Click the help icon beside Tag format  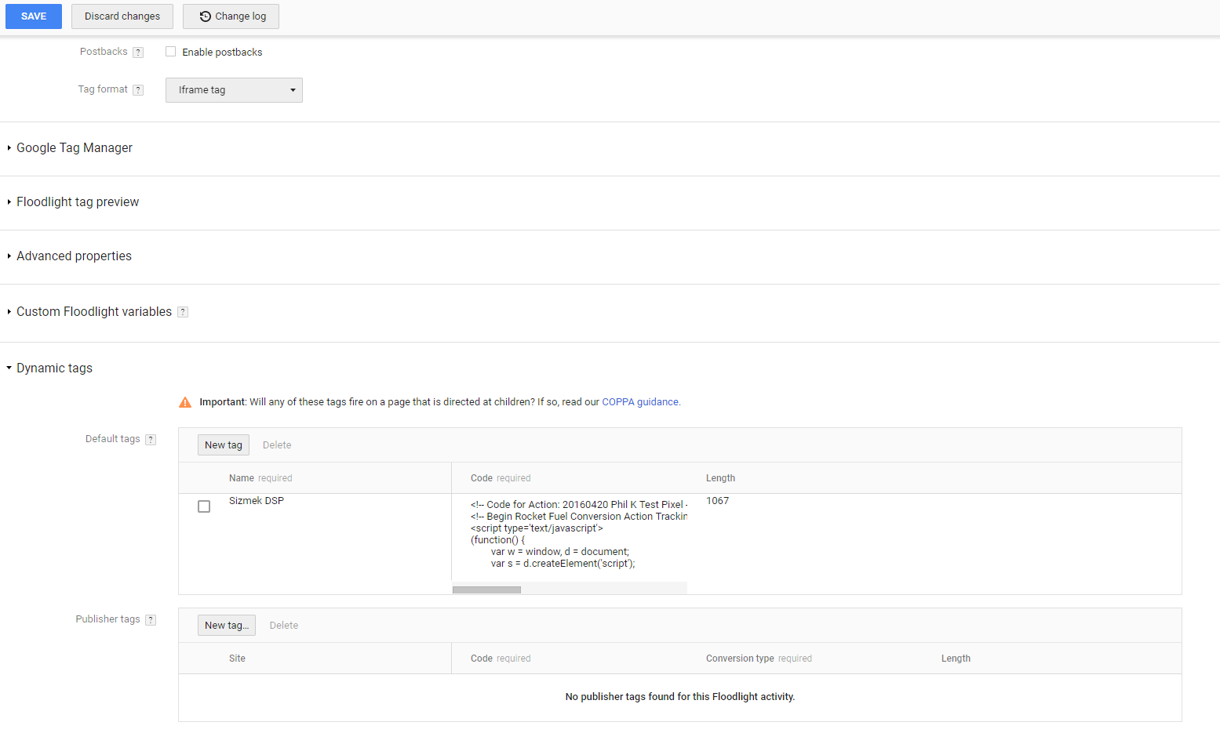tap(138, 90)
